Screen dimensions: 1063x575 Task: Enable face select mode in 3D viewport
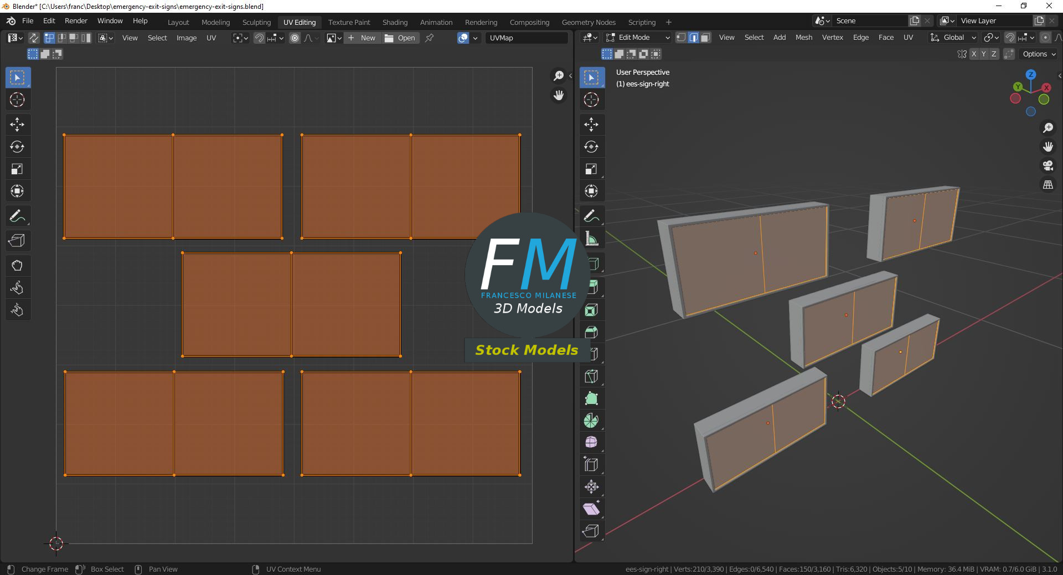[705, 38]
